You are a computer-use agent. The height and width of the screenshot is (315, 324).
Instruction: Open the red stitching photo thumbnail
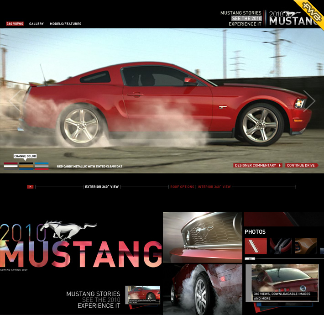click(x=256, y=246)
